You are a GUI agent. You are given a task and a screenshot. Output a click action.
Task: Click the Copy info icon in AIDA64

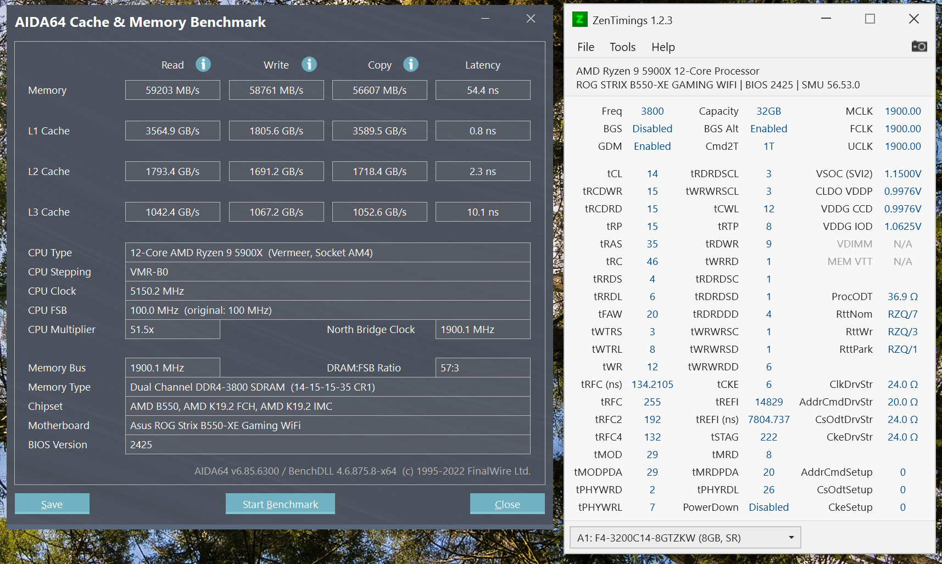pyautogui.click(x=411, y=64)
